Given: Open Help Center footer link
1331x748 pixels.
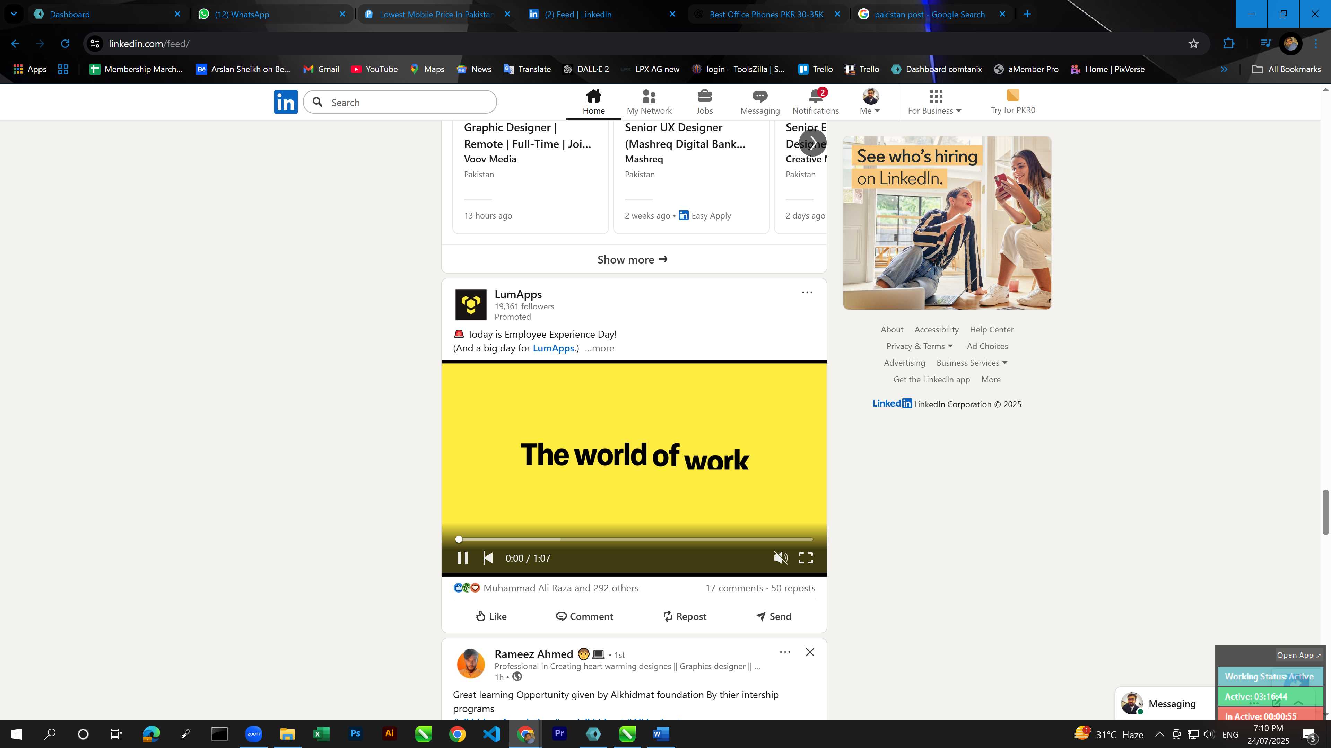Looking at the screenshot, I should click(x=991, y=330).
